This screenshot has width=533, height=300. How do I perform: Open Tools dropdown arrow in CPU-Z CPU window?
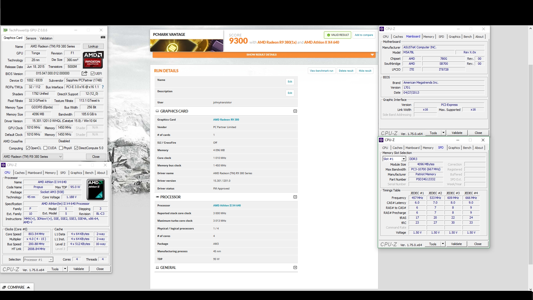point(65,269)
